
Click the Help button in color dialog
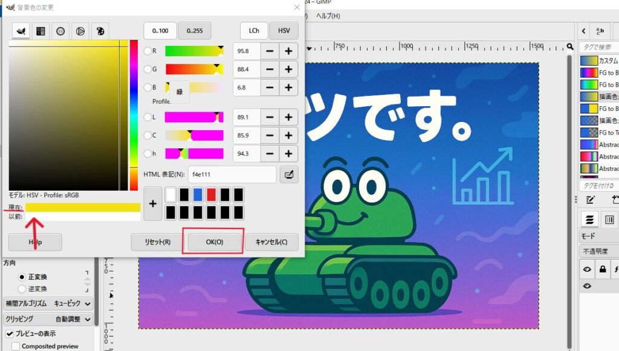coord(35,242)
